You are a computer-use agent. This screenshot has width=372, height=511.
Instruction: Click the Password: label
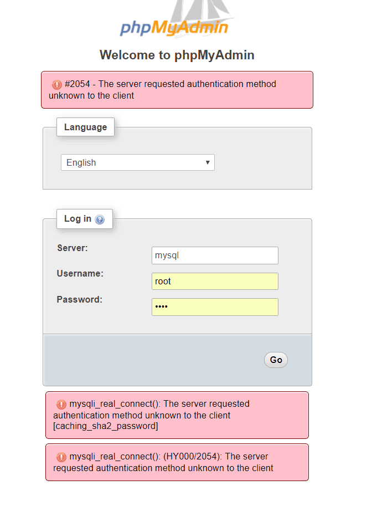click(x=79, y=299)
